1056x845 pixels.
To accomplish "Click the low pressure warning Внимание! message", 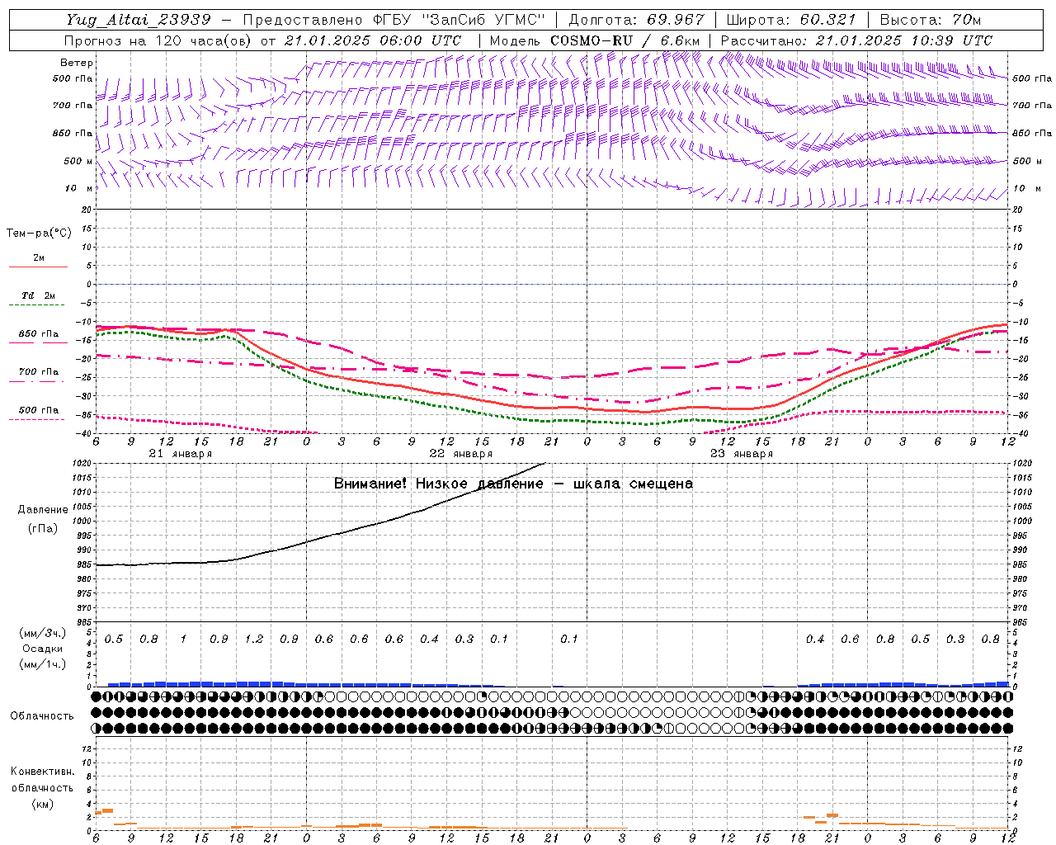I will click(513, 484).
